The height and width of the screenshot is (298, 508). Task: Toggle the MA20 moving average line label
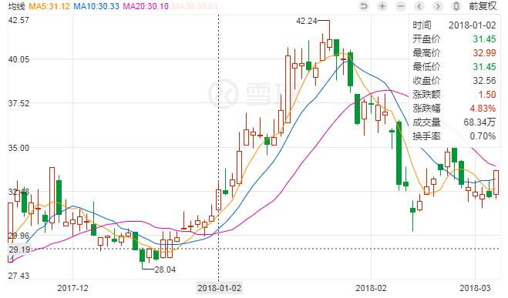[x=146, y=6]
